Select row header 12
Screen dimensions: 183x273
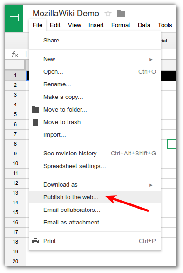(15, 183)
